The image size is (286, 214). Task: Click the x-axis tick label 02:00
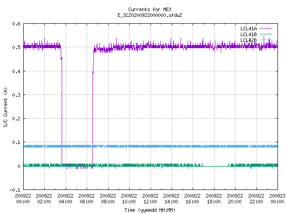click(44, 202)
